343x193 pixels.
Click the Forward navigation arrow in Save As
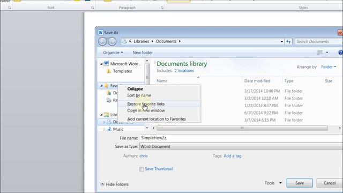pos(112,42)
